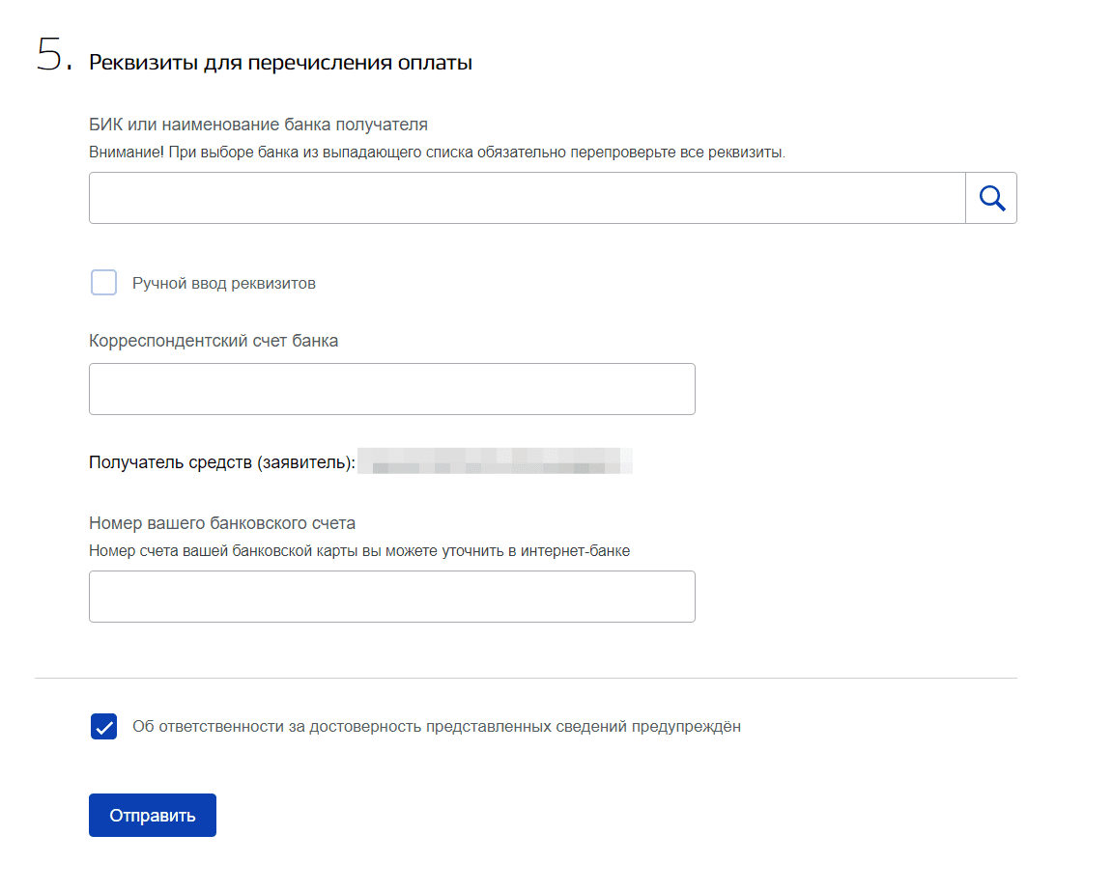Click the 'Ручной ввод реквизитов' label text
1113x891 pixels.
pyautogui.click(x=223, y=284)
